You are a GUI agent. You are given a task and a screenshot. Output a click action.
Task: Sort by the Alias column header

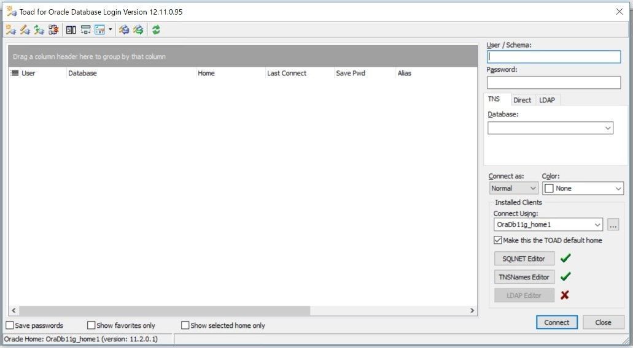(436, 73)
